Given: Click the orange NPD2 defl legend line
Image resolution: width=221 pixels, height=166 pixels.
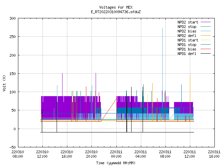Looking at the screenshot, I should [205, 36].
